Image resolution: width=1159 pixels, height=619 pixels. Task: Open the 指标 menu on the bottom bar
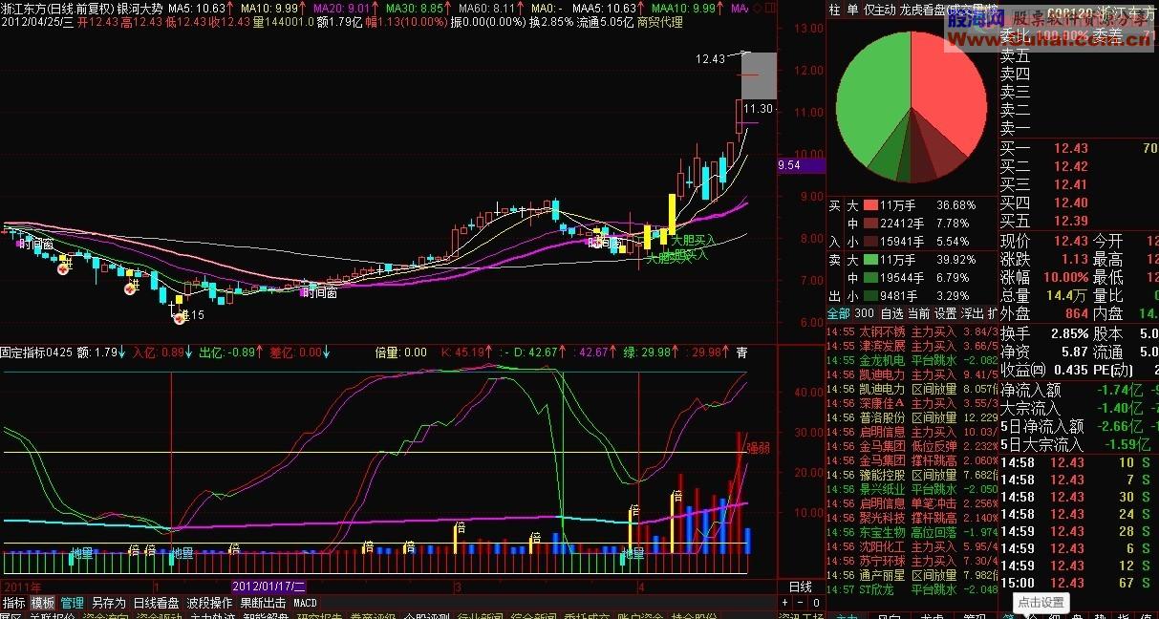[x=14, y=603]
